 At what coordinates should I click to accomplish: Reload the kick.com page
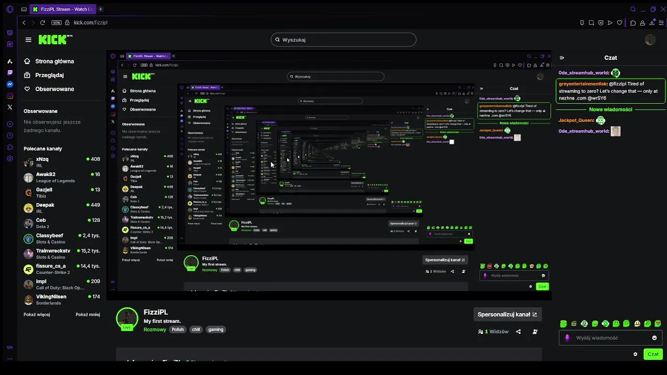(43, 23)
